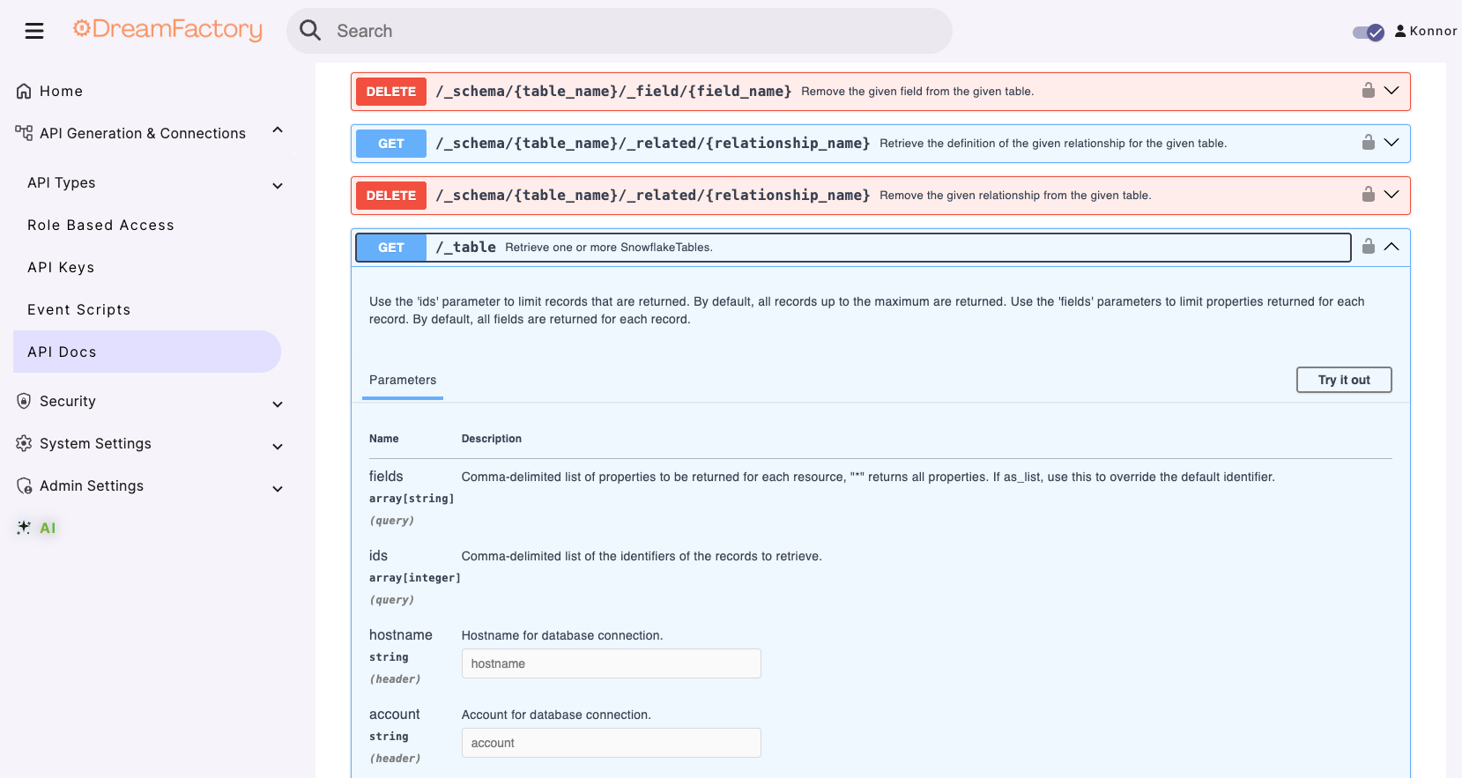Click lock icon on GET /_table endpoint
Screen dimensions: 1462x778
coord(1369,246)
